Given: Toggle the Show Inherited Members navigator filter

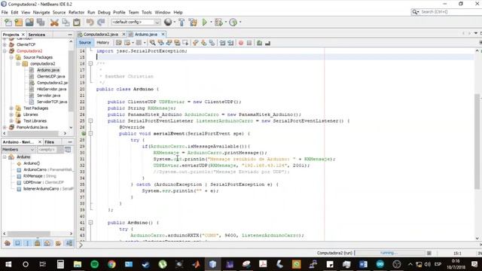Looking at the screenshot, I should 8,243.
